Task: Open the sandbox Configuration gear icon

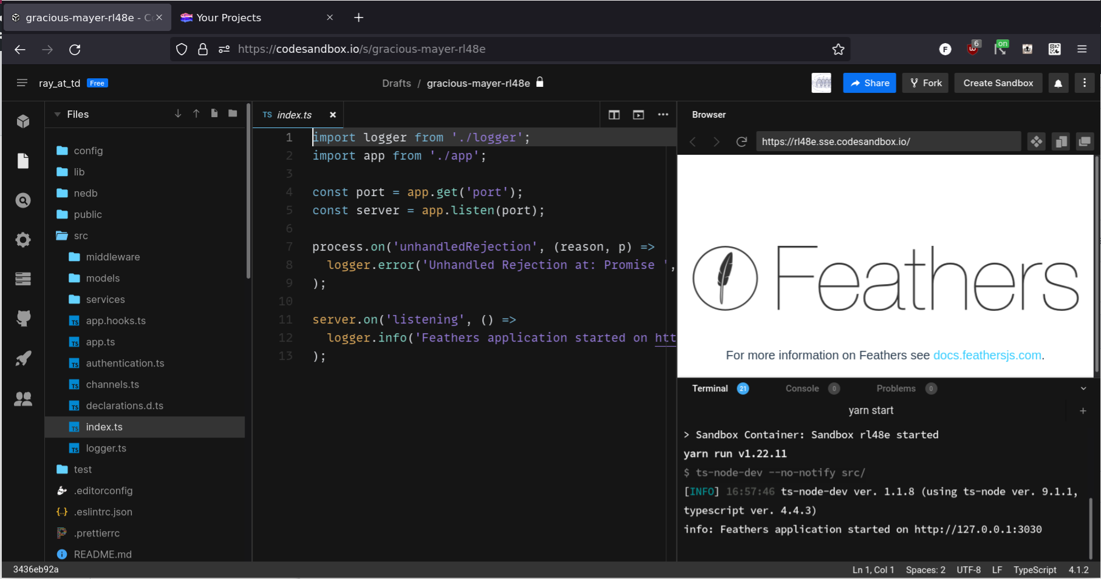Action: (x=23, y=240)
